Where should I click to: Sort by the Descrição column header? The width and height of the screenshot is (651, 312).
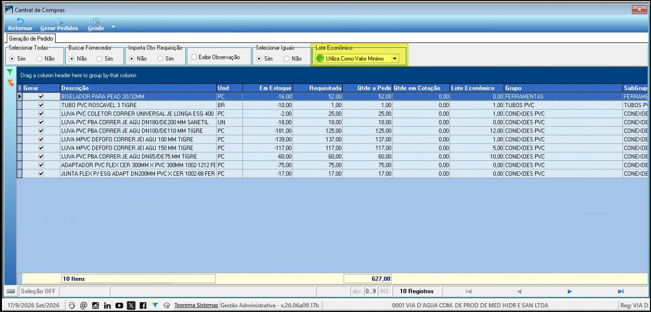pyautogui.click(x=139, y=88)
